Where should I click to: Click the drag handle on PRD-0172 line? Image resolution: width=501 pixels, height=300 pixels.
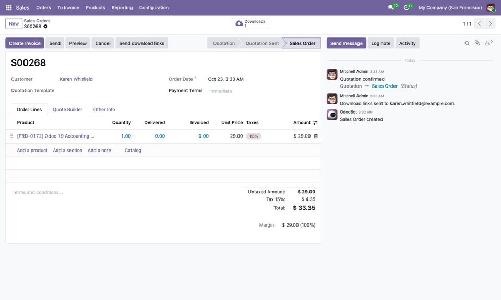click(x=11, y=136)
